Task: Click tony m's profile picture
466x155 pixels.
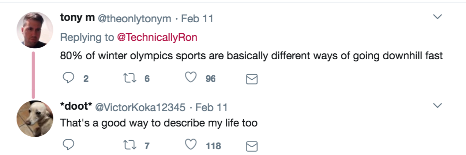Action: pyautogui.click(x=35, y=30)
